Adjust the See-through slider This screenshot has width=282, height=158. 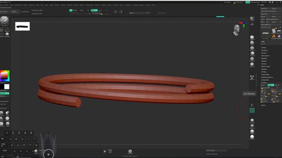click(x=238, y=2)
